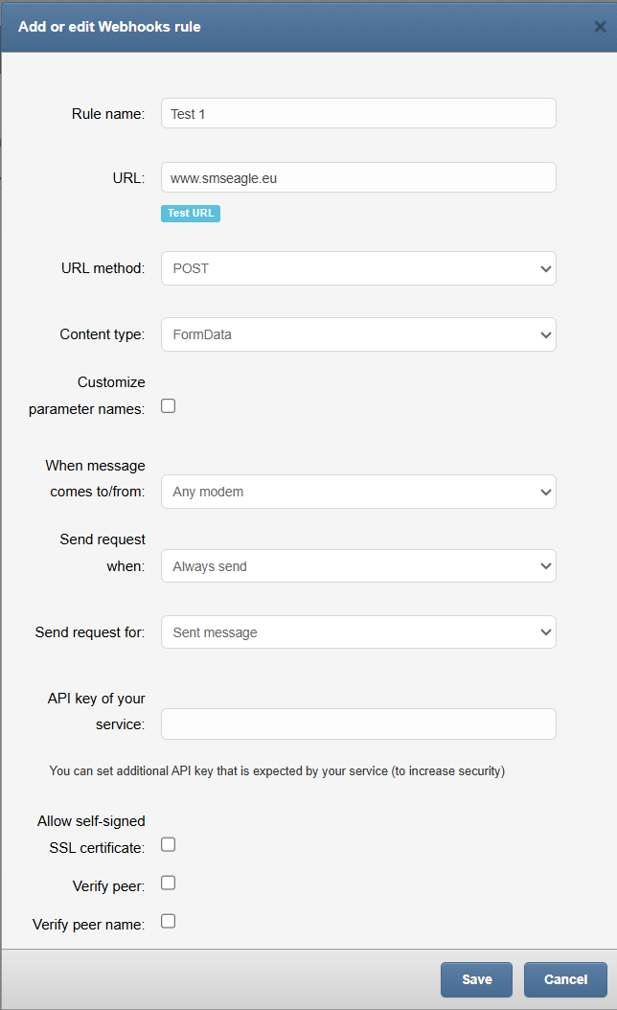Viewport: 617px width, 1010px height.
Task: Click the URL input field
Action: point(358,177)
